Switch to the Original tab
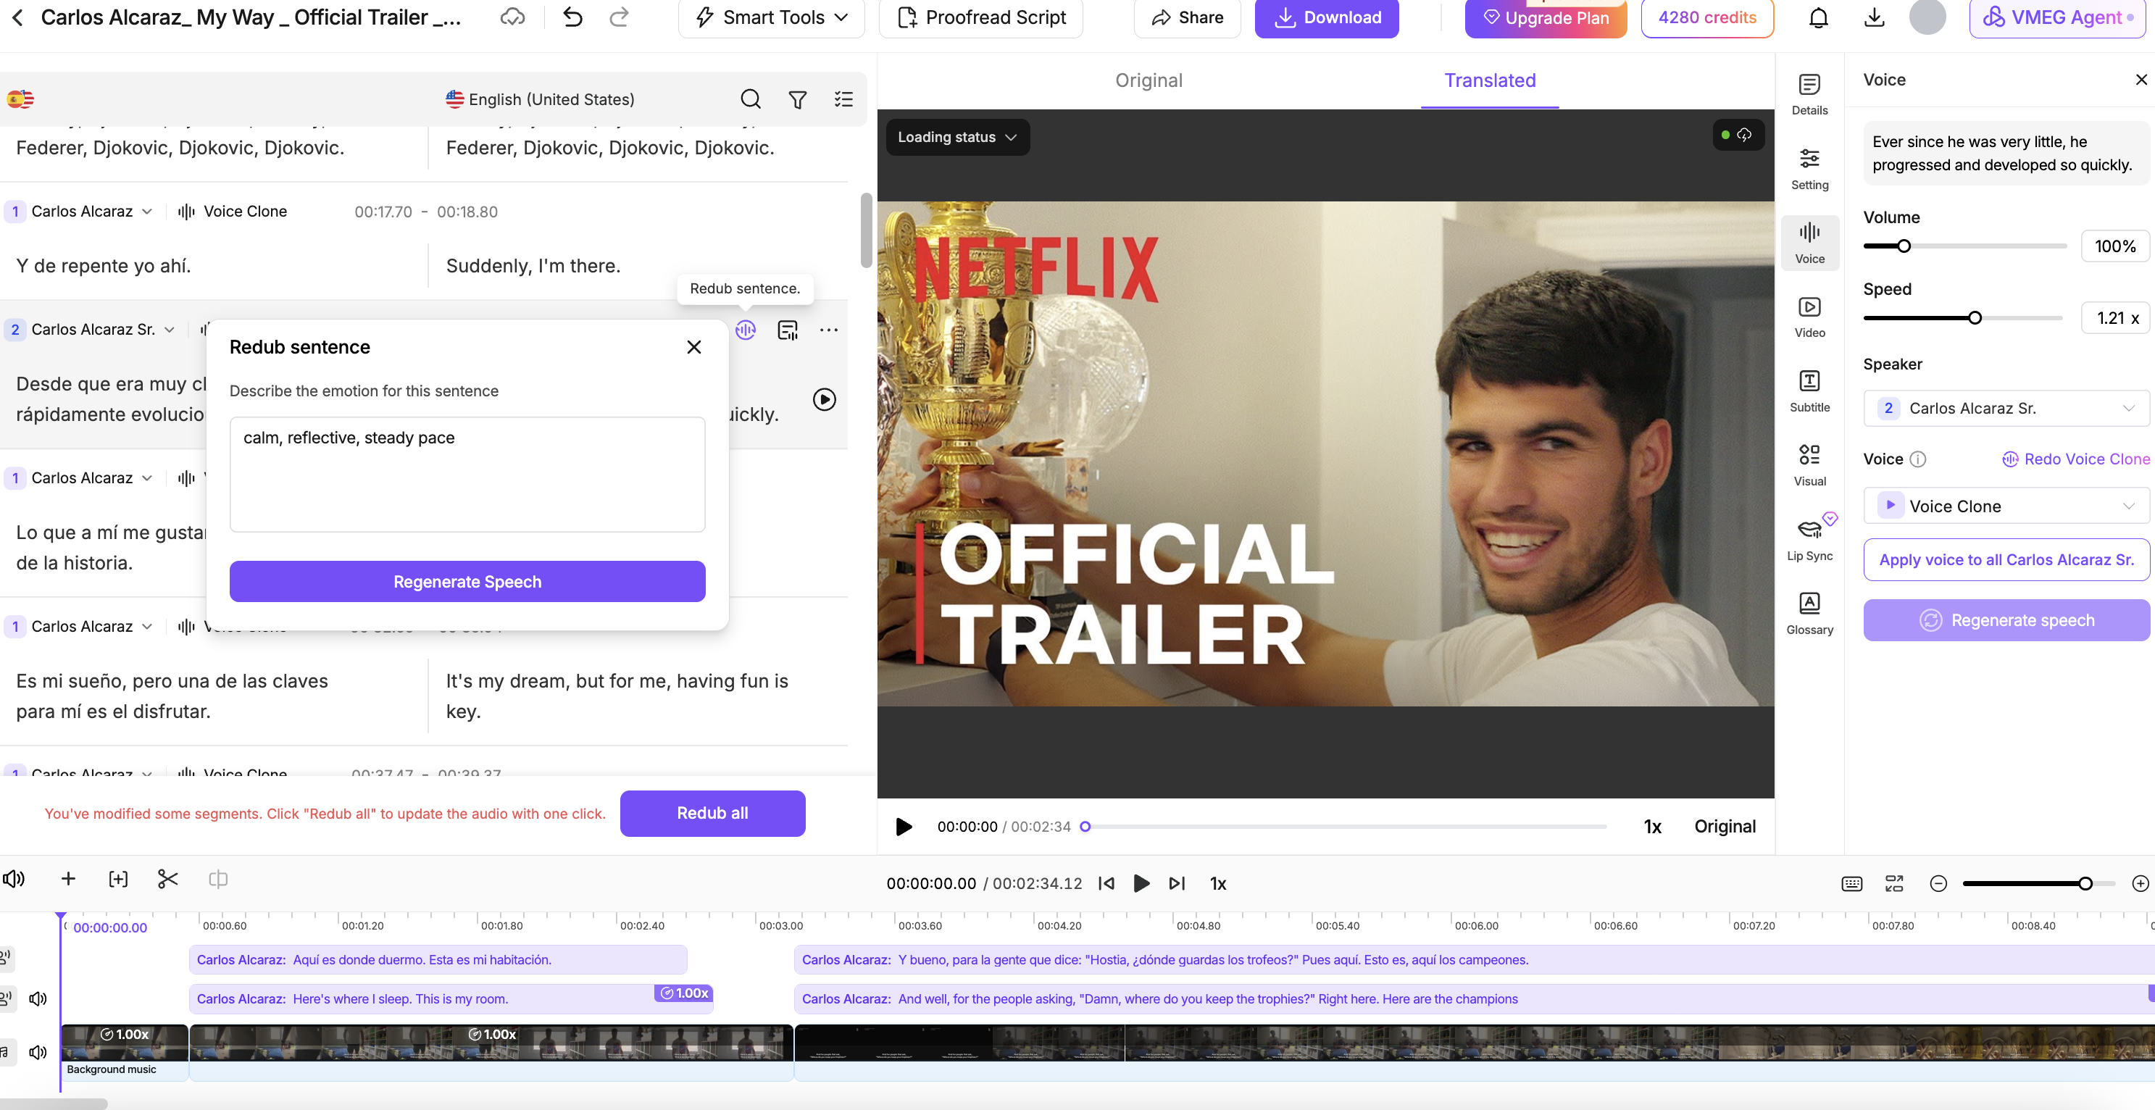This screenshot has height=1110, width=2155. [1149, 80]
